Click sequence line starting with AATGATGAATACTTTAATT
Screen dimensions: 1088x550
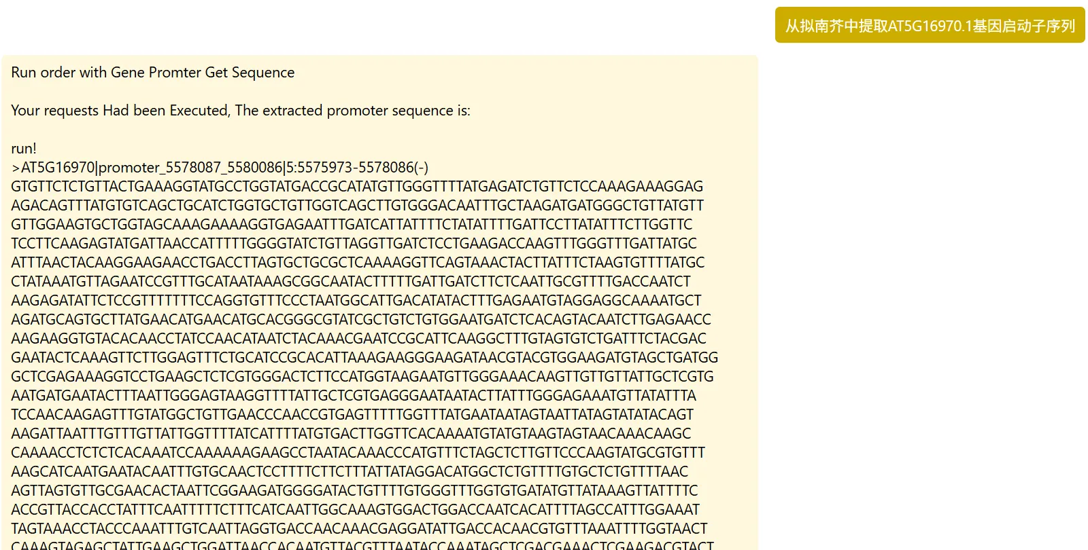point(353,396)
